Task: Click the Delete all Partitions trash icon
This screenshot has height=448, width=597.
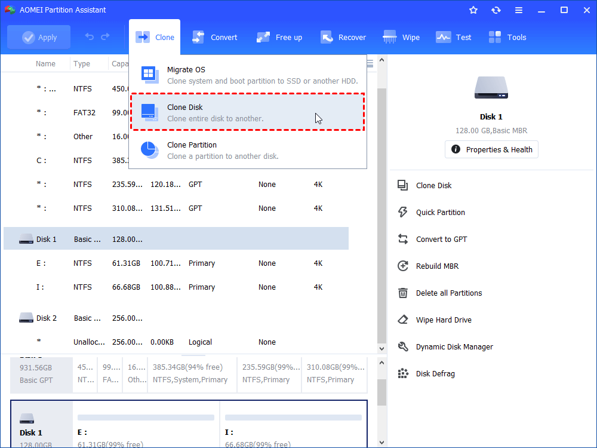Action: coord(403,293)
